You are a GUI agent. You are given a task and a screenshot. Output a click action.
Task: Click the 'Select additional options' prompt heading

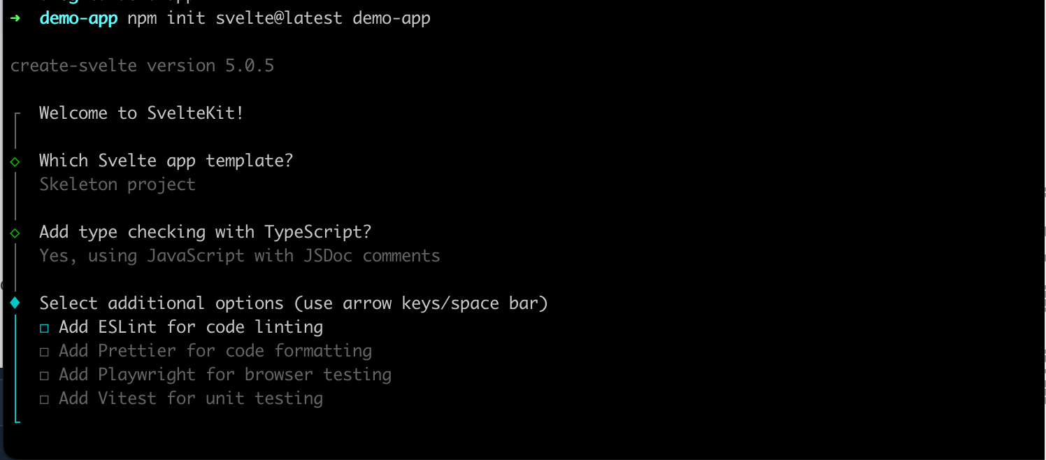tap(162, 303)
